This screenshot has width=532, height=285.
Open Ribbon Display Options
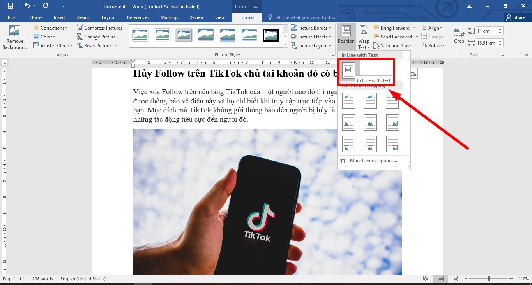[470, 6]
